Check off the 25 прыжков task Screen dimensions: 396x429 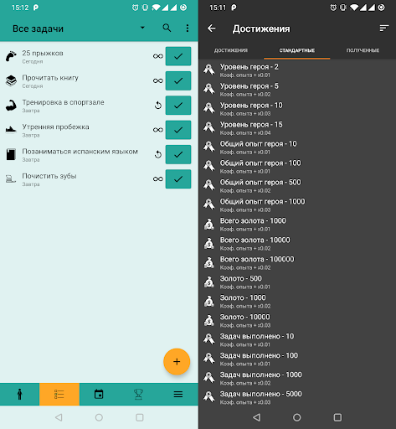pyautogui.click(x=178, y=56)
